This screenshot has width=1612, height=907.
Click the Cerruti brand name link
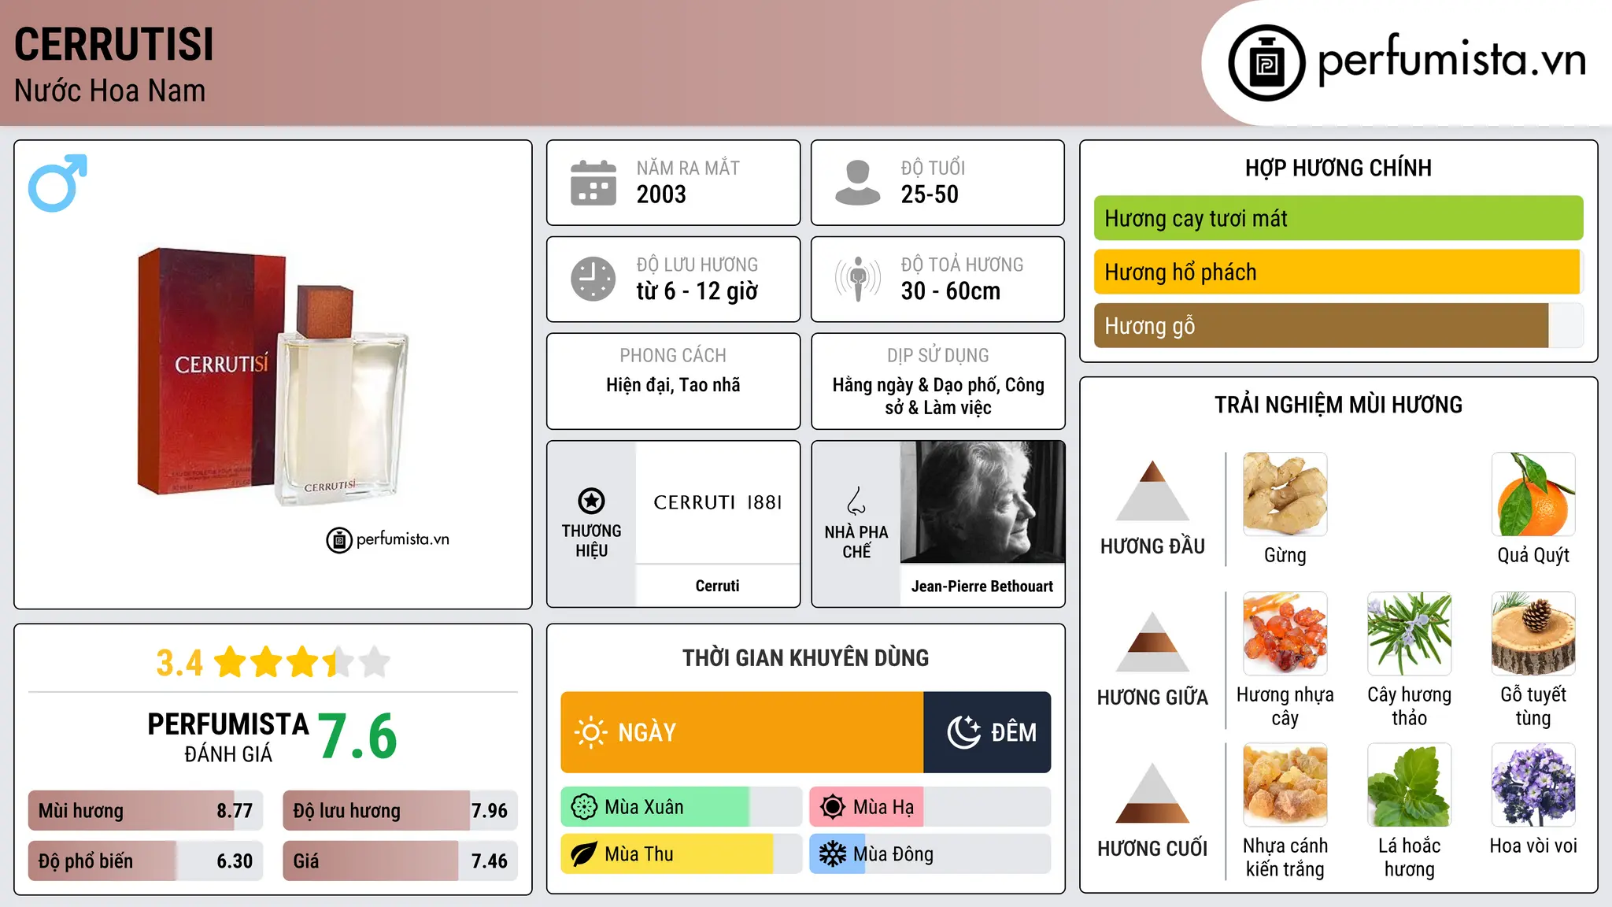pyautogui.click(x=718, y=586)
